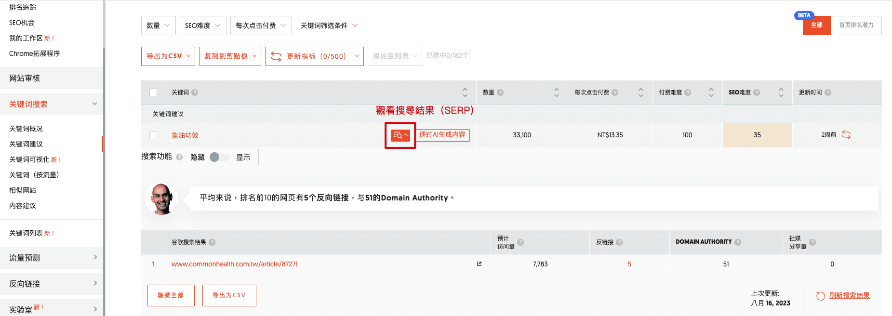892x316 pixels.
Task: Click the 刷新搜索结果 link
Action: tap(849, 296)
